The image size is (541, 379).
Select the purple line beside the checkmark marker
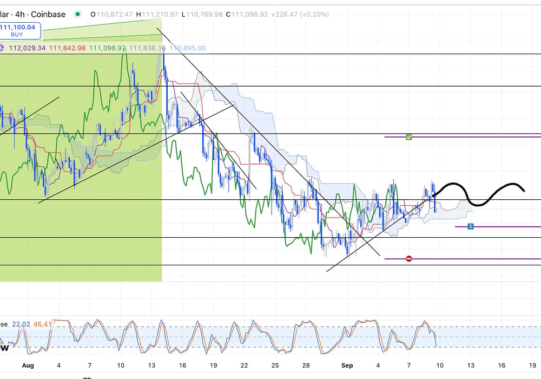[x=476, y=137]
